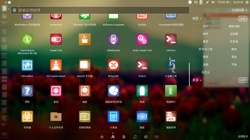
Task: Open 磁盘 disks utility
Action: click(x=85, y=91)
